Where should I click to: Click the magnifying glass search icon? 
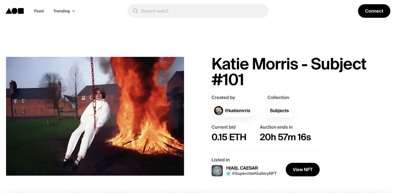point(135,11)
